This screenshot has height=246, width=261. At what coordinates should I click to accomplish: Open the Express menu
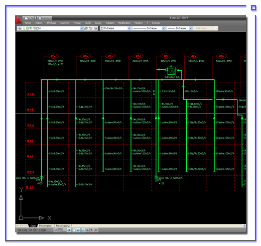pyautogui.click(x=156, y=23)
